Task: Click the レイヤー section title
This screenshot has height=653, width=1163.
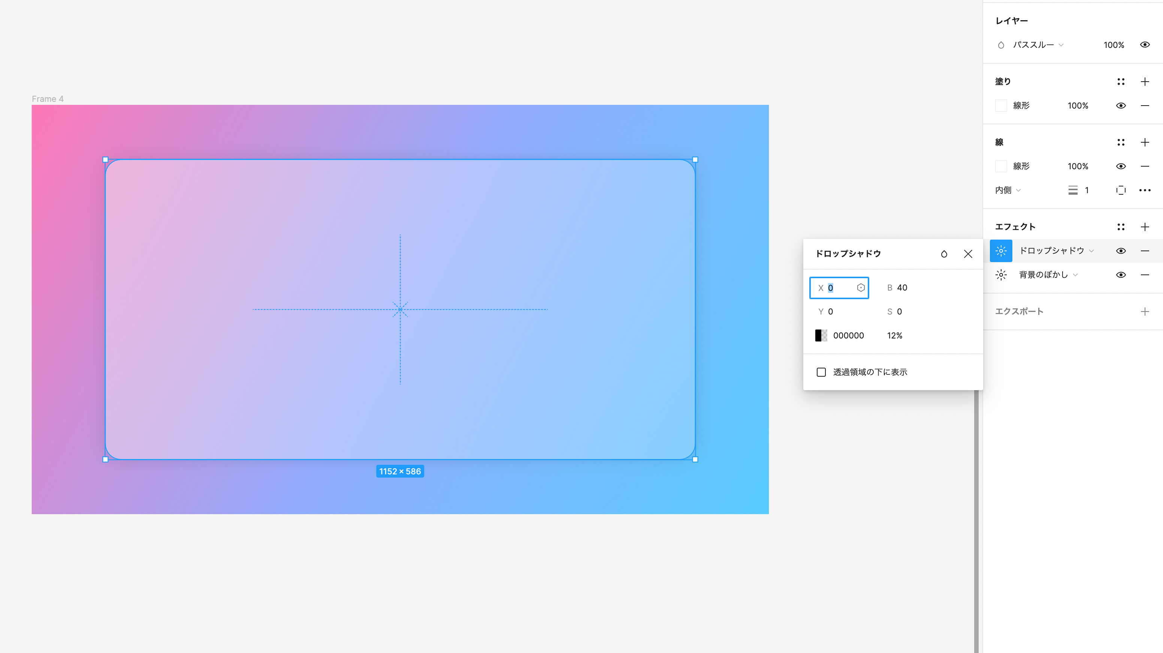Action: click(1011, 21)
